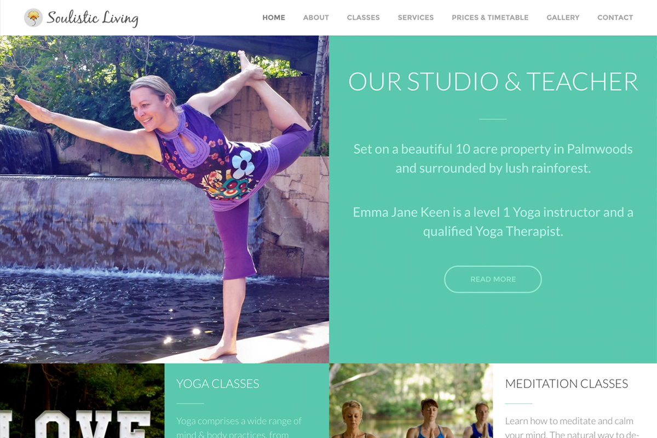Open the Prices & Timetable page

click(x=490, y=18)
